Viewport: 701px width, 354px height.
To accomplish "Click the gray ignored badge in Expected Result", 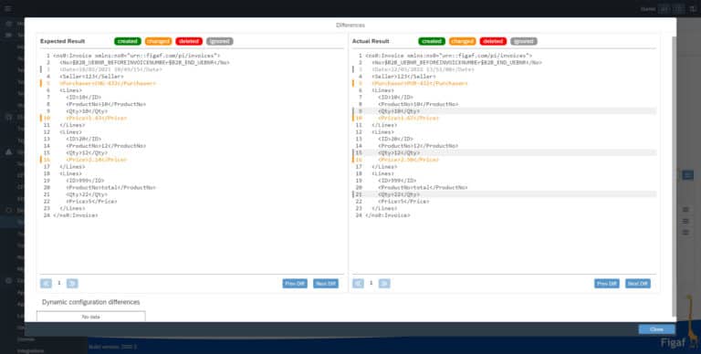I will (219, 41).
